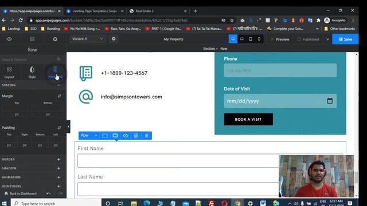This screenshot has width=367, height=206.
Task: Click the phone icon beside the number
Action: coord(86,73)
